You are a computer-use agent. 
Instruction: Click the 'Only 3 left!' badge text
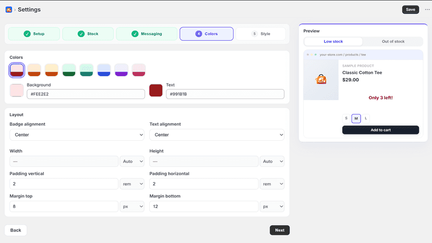380,98
